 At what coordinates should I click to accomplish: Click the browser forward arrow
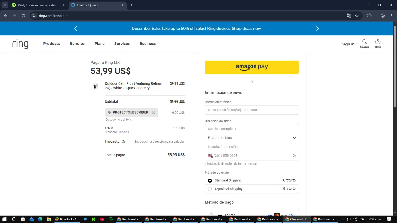click(x=14, y=16)
